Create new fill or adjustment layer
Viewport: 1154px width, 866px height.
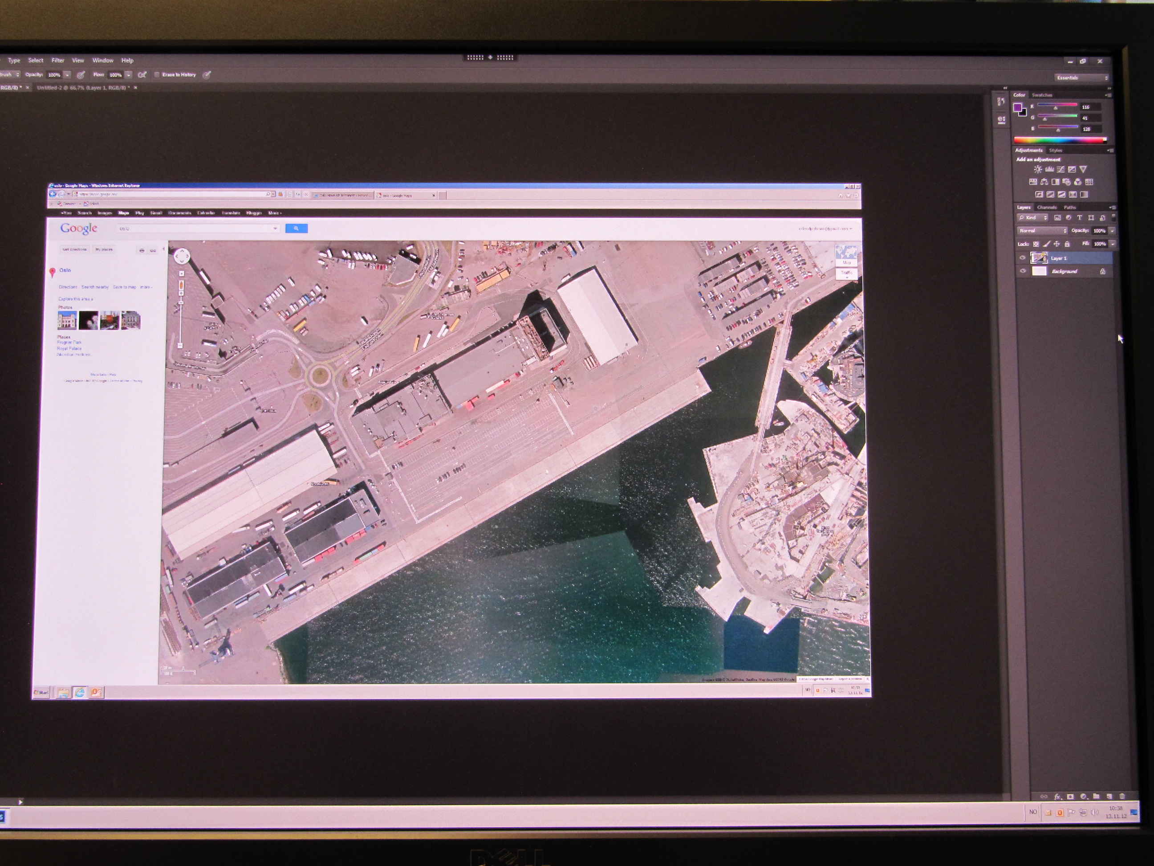(x=1083, y=797)
